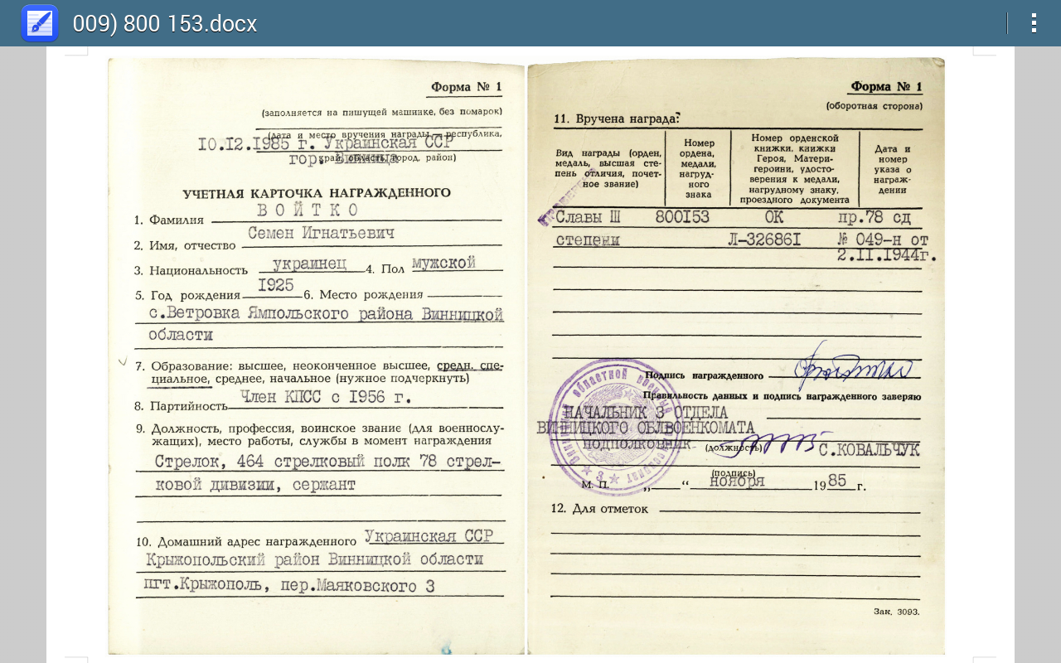Select the name Семен Игнатьевич

(321, 234)
